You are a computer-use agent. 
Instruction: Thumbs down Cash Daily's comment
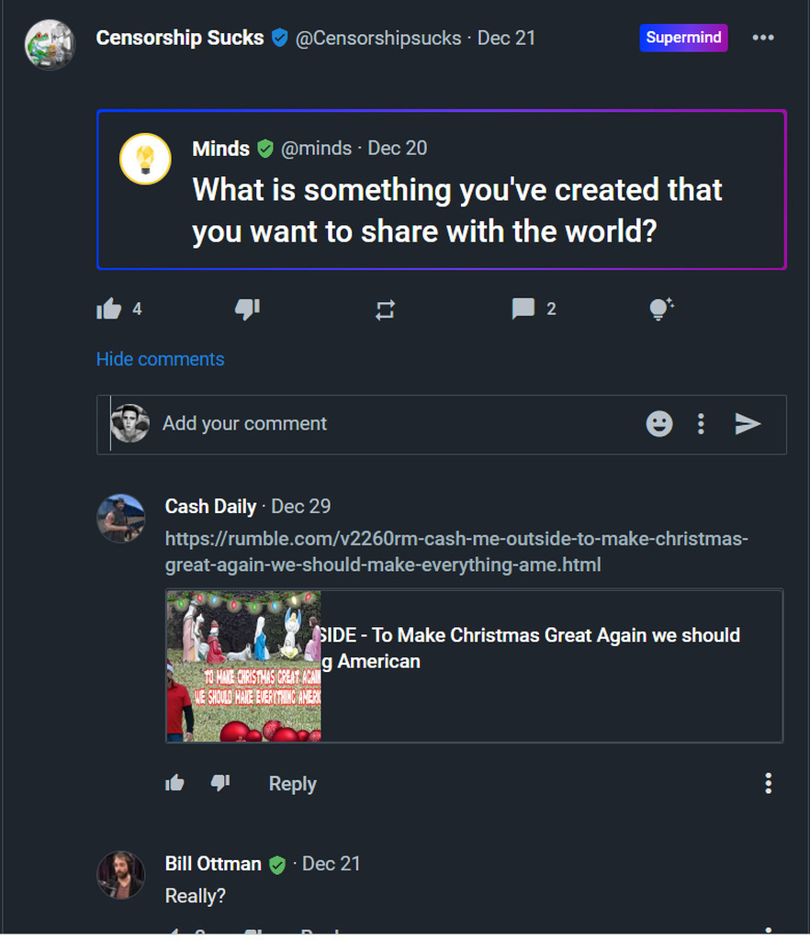click(220, 783)
